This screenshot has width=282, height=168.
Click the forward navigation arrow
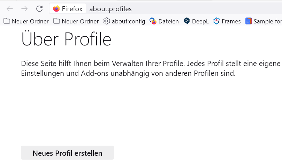24,9
